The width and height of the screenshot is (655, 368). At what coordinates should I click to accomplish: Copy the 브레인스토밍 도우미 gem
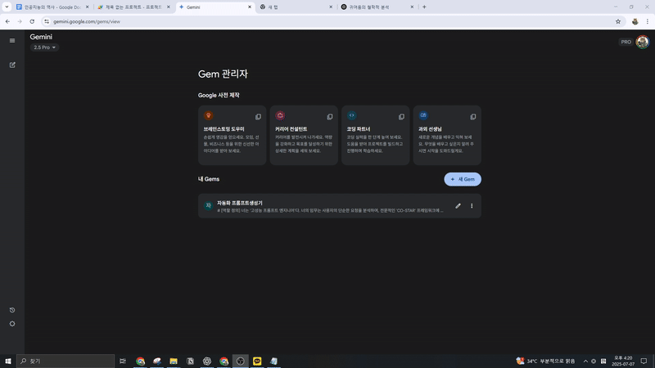(258, 117)
